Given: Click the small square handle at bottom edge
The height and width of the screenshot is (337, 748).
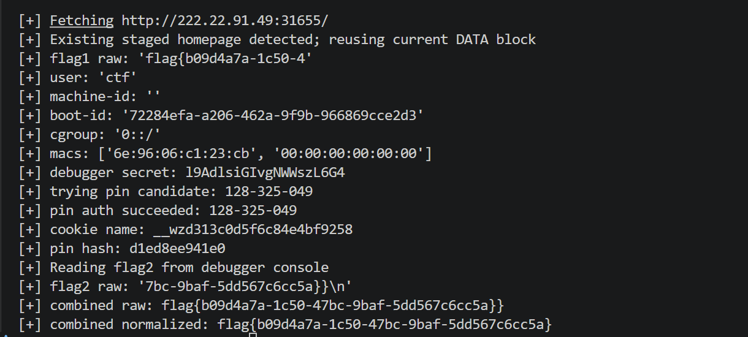Looking at the screenshot, I should coord(253,335).
